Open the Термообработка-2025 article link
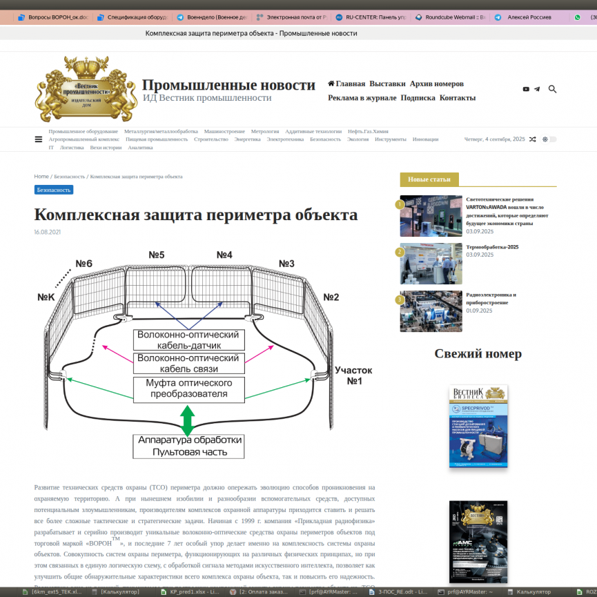 [492, 246]
